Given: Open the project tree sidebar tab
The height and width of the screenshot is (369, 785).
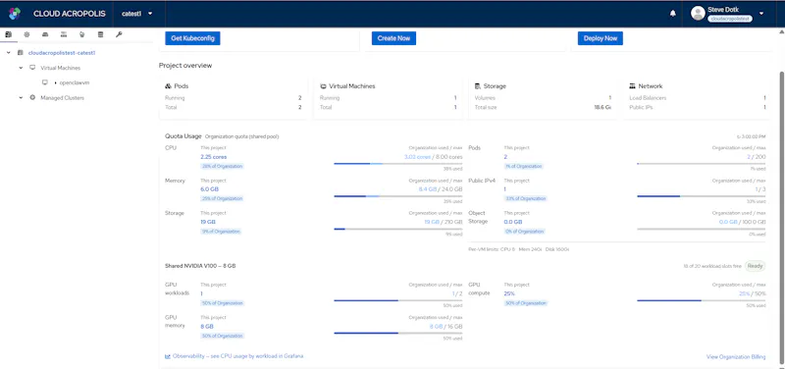Looking at the screenshot, I should pos(8,34).
